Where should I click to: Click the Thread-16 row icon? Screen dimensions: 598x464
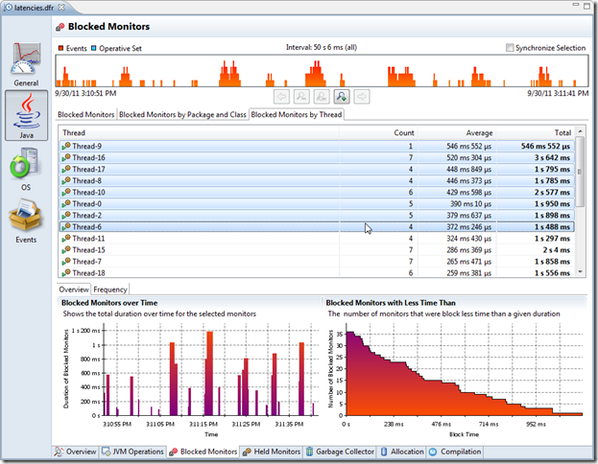pyautogui.click(x=66, y=157)
